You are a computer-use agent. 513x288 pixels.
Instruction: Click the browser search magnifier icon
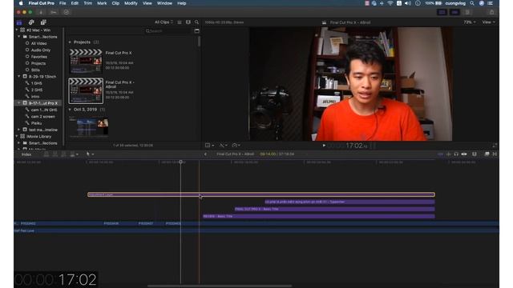coord(196,22)
